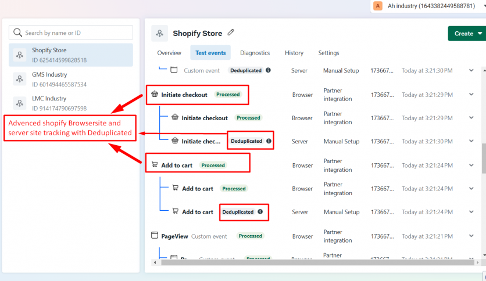Open the Overview tab
Viewport: 486px width, 281px height.
click(169, 53)
